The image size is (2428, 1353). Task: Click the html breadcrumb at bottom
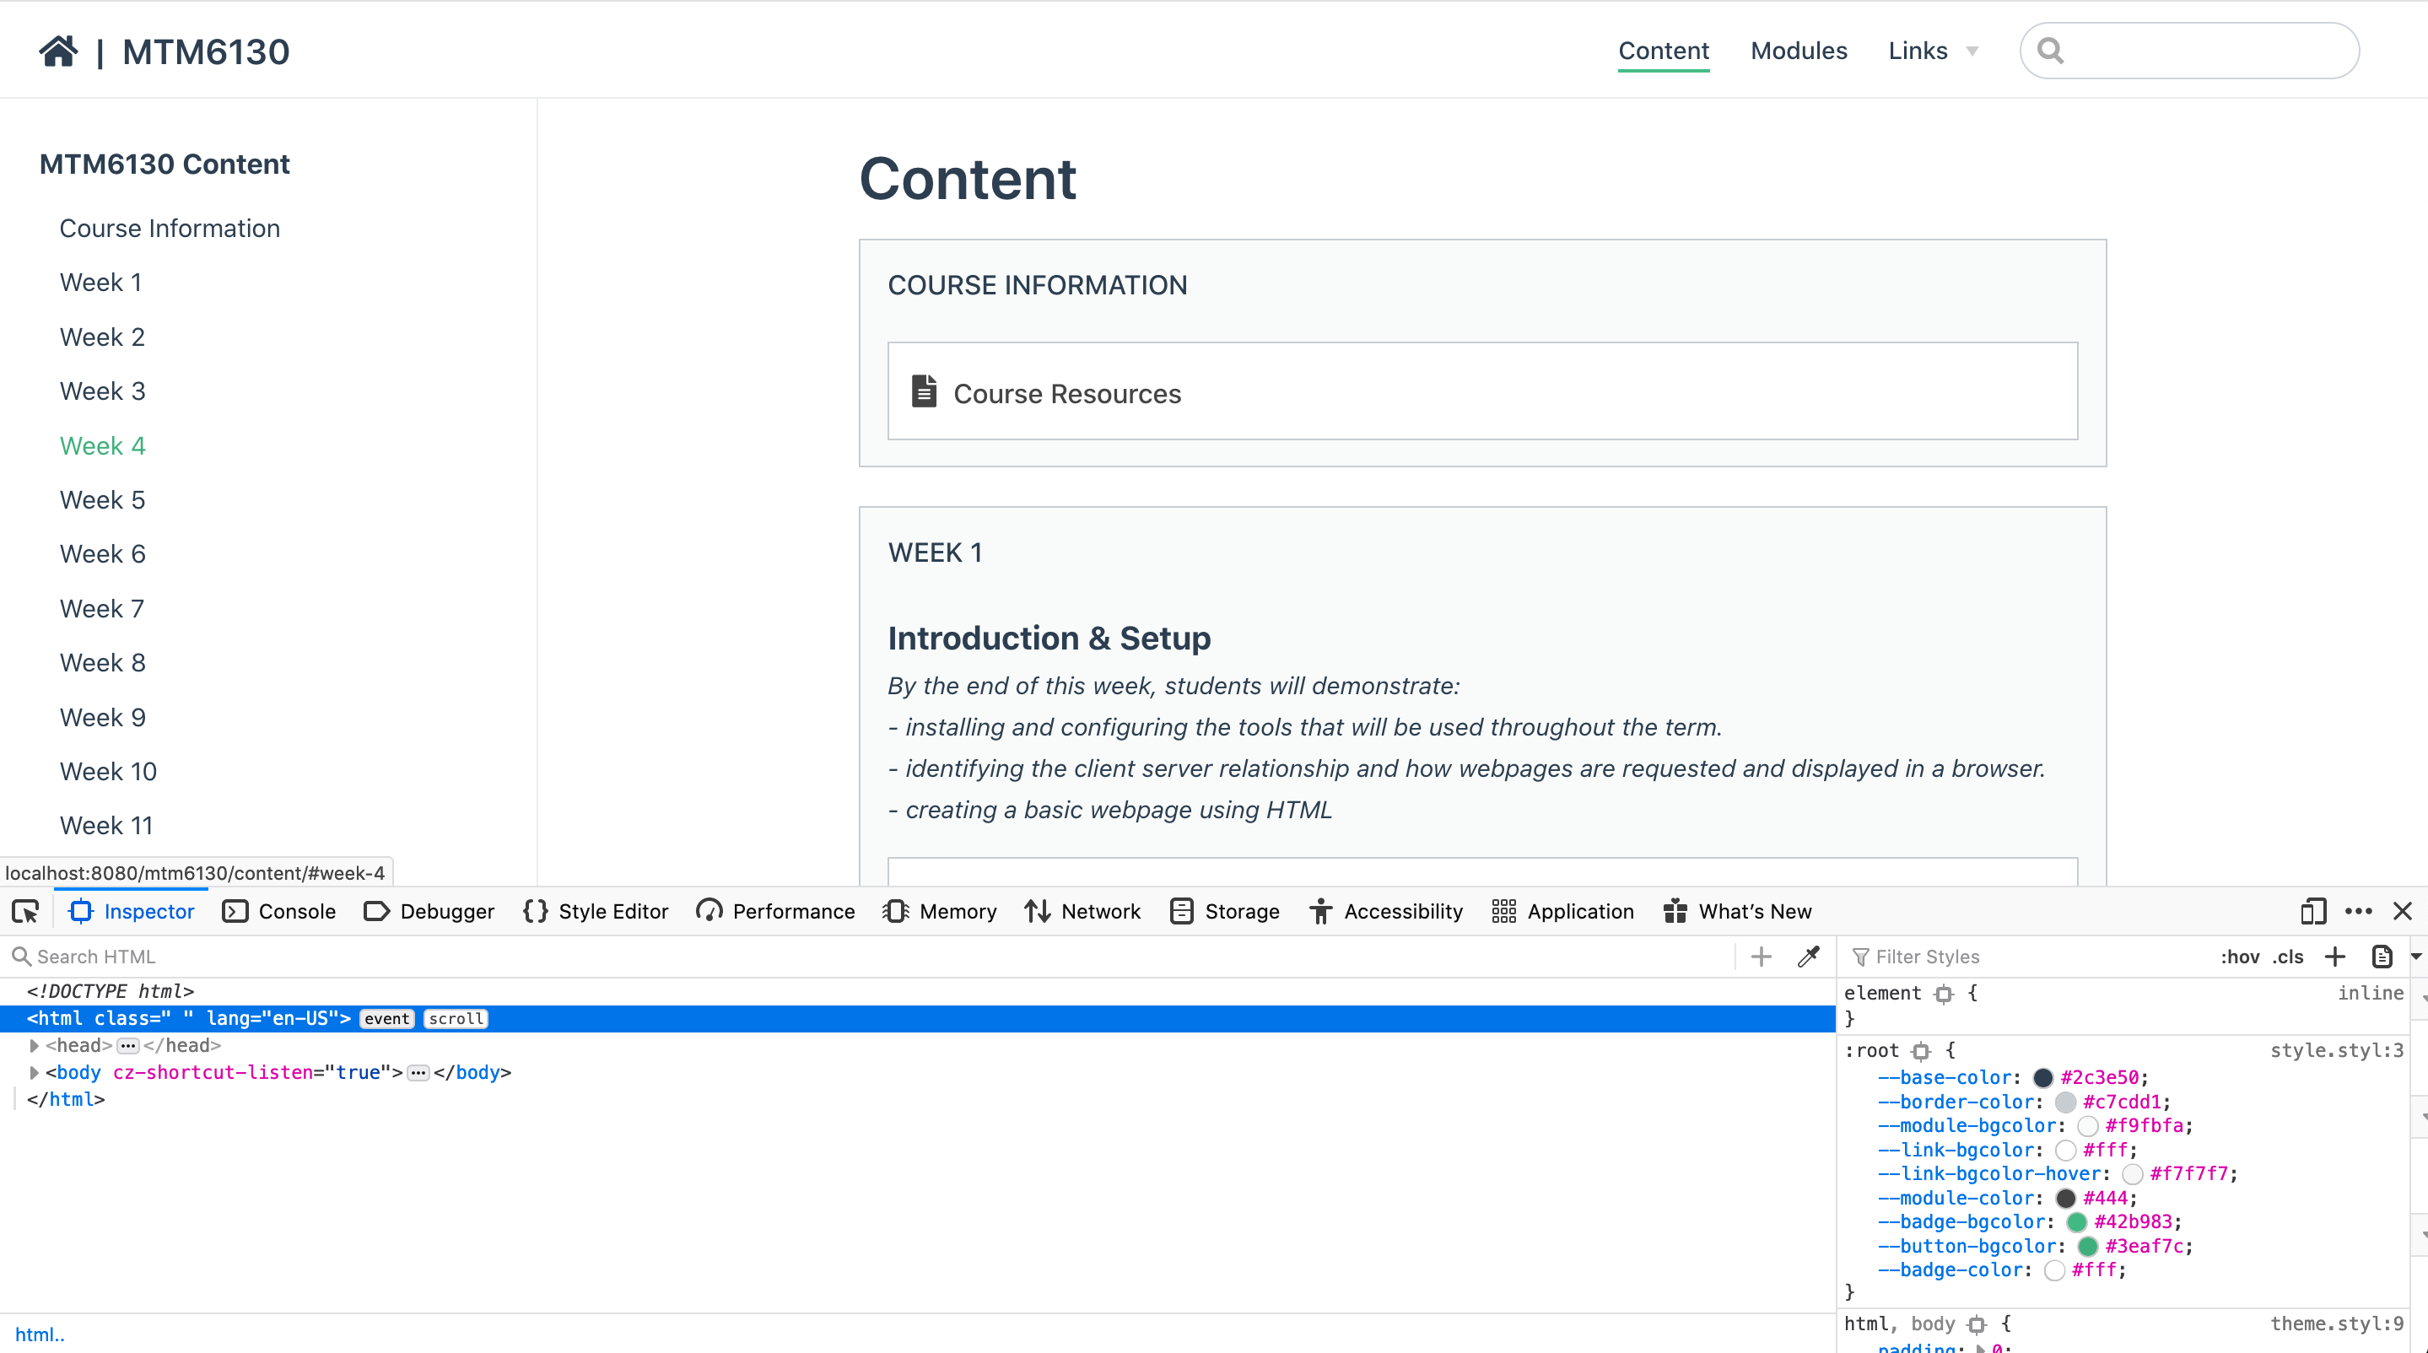coord(40,1334)
